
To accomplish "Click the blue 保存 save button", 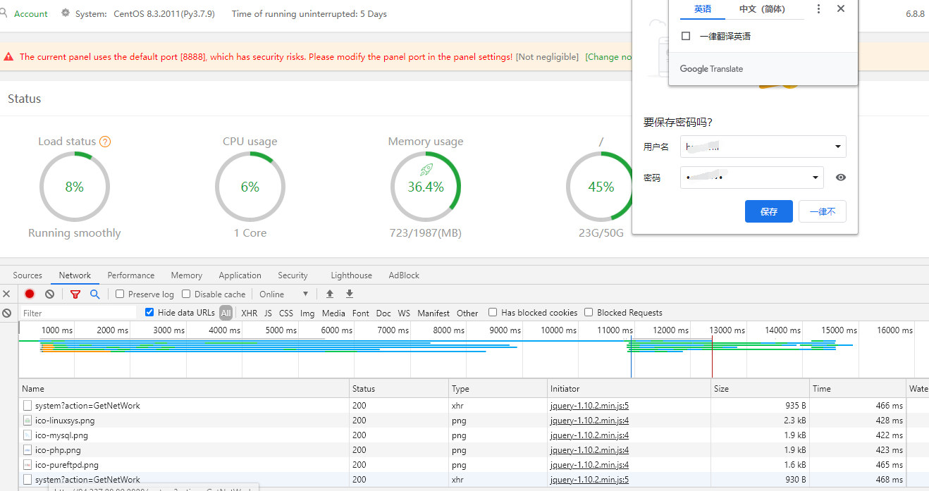I will pyautogui.click(x=768, y=211).
